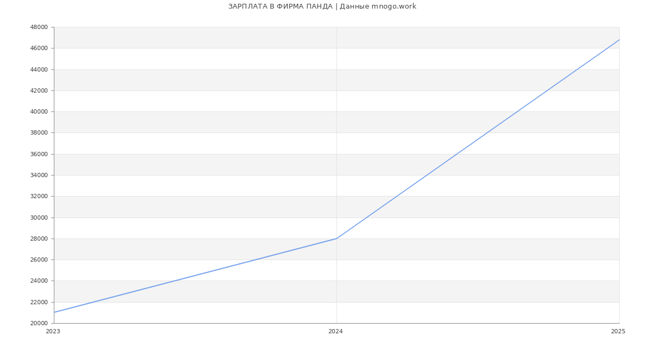
Task: Click the 42000 y-axis label
Action: (39, 90)
